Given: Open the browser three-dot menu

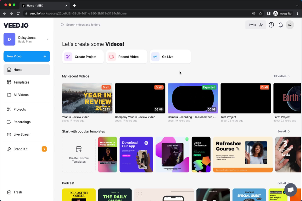Looking at the screenshot, I should 297,14.
